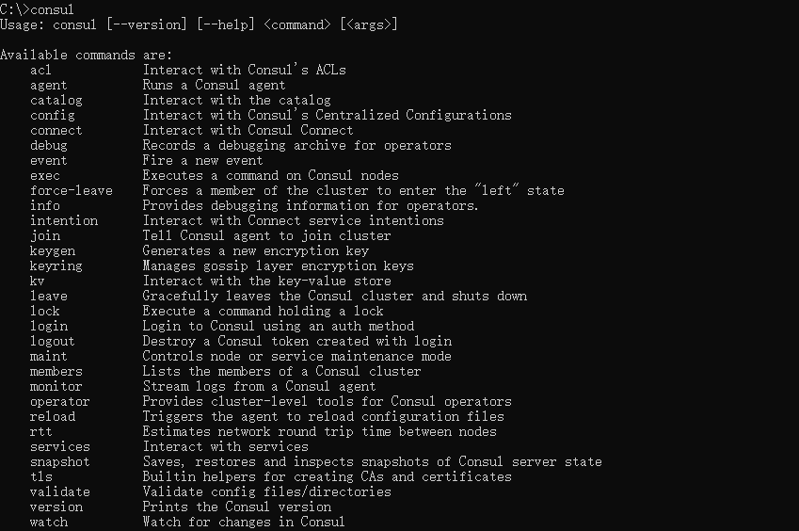Click the 'snapshot' command name
Viewport: 799px width, 531px height.
[59, 461]
